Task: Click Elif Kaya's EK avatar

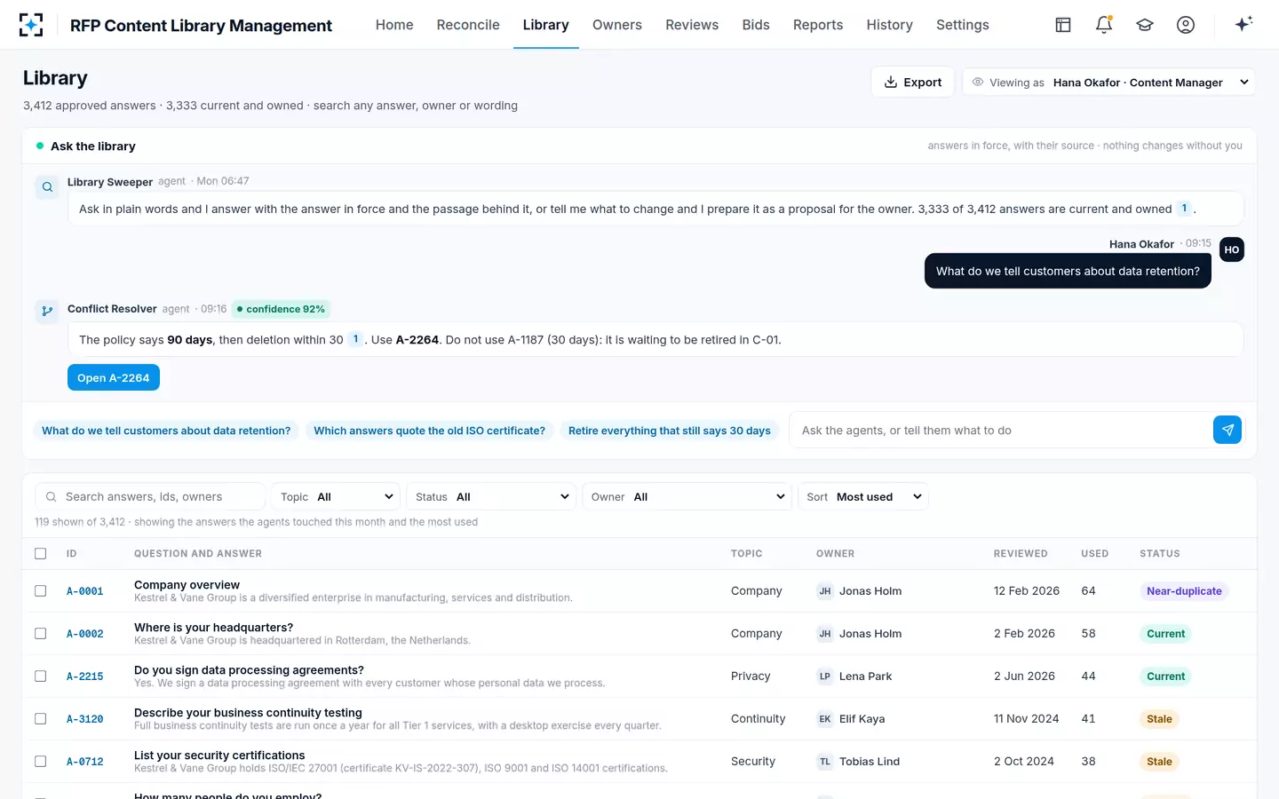Action: (825, 719)
